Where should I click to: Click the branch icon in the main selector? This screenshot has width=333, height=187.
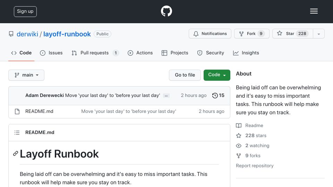(x=17, y=75)
